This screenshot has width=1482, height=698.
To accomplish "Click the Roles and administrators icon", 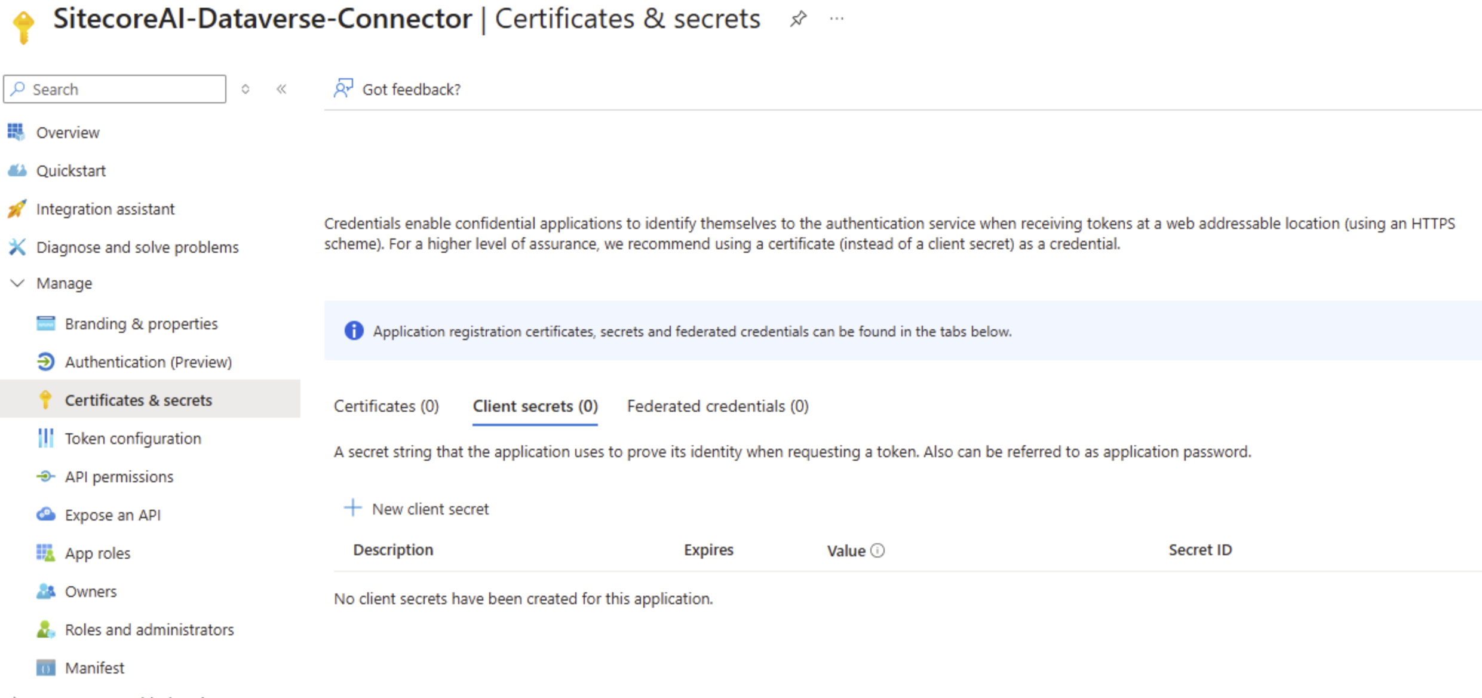I will tap(45, 629).
